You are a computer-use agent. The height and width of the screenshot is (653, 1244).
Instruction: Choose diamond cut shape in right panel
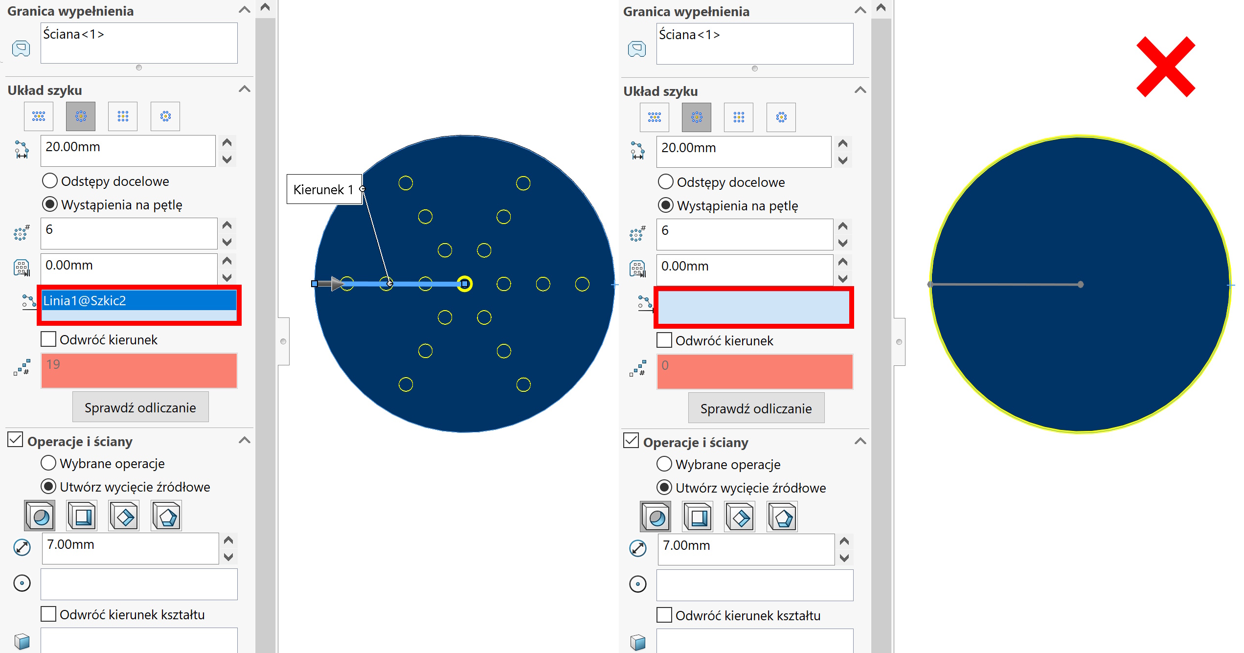point(741,517)
